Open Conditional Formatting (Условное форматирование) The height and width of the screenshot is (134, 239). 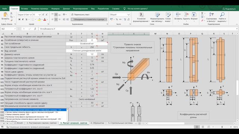(141, 17)
